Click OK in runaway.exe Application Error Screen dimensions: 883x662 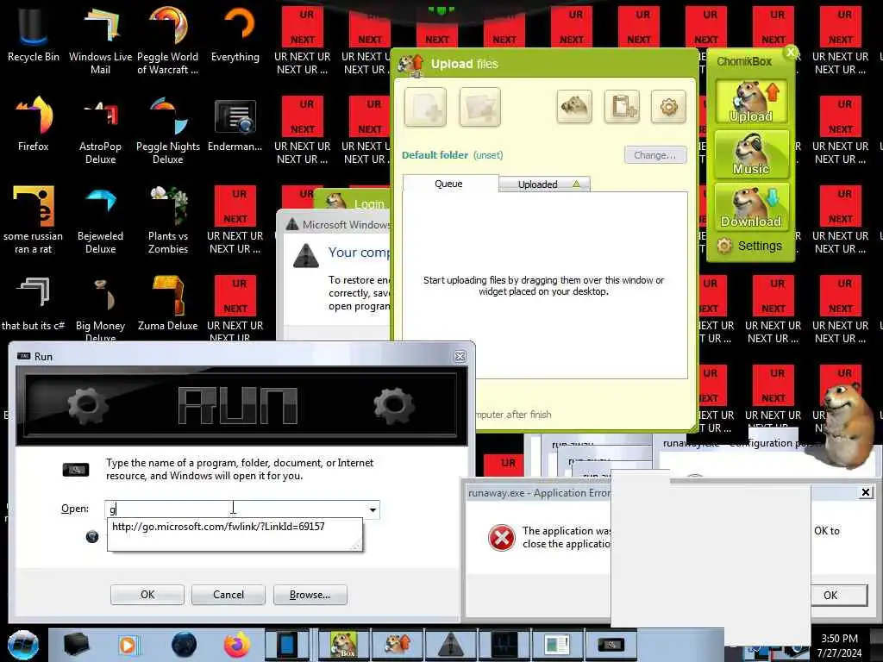838,595
